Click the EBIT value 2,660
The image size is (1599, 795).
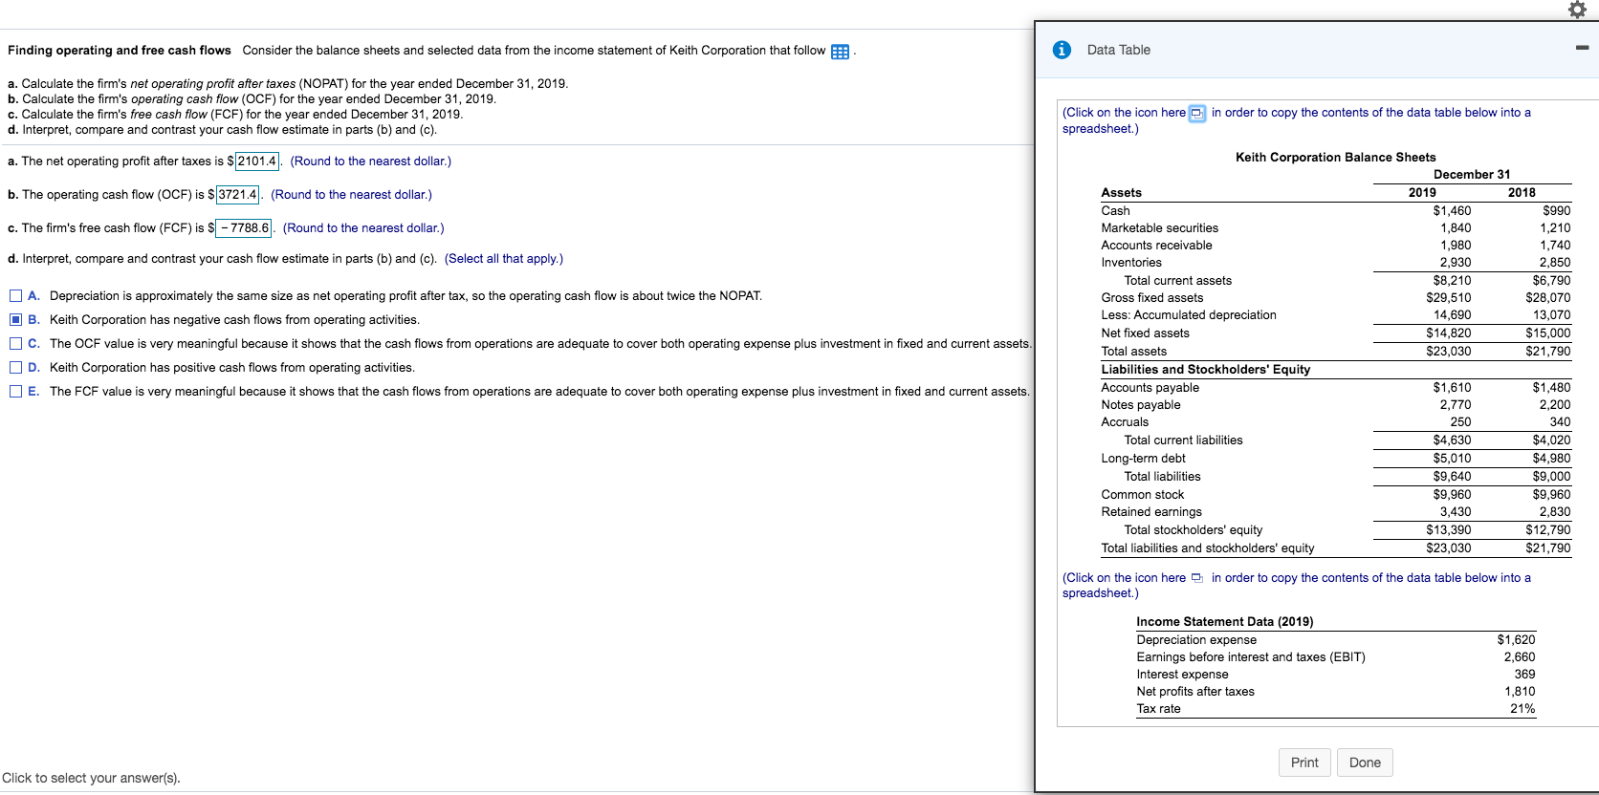pyautogui.click(x=1519, y=657)
